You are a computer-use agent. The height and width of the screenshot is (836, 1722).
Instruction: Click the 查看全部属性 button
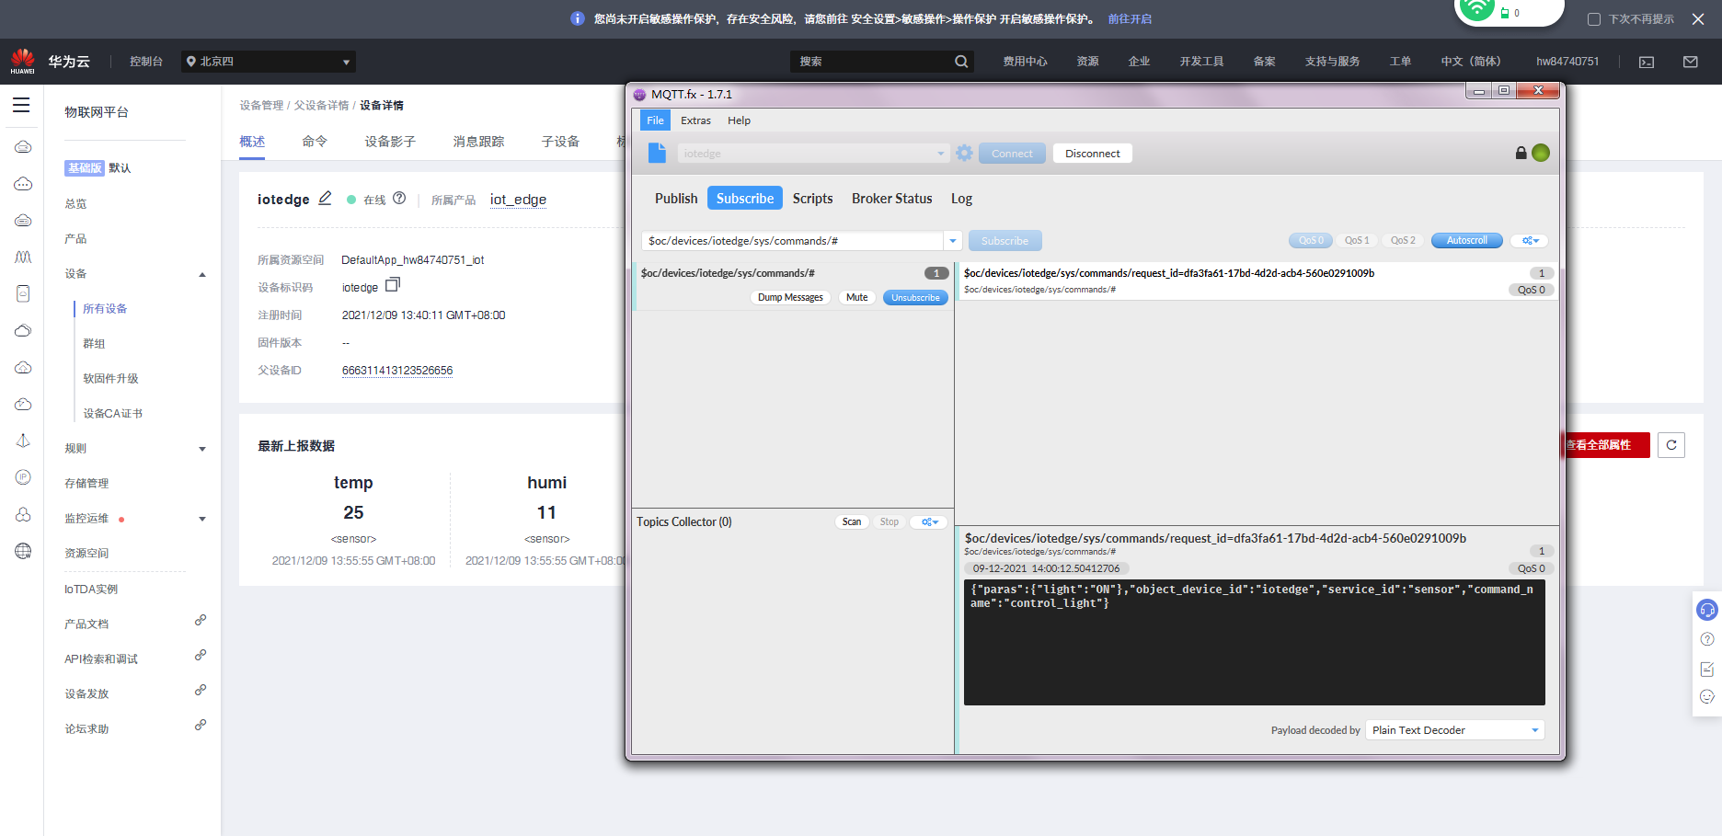point(1605,445)
